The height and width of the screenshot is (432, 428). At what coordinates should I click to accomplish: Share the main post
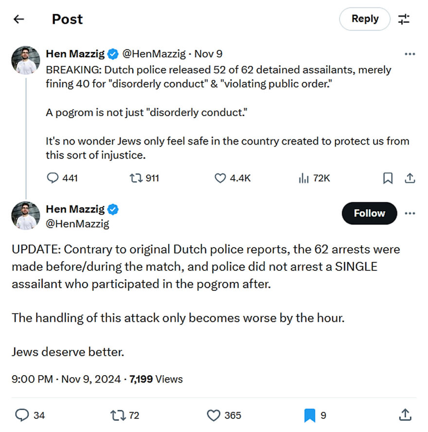[405, 415]
